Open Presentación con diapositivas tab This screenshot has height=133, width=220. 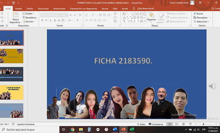pyautogui.click(x=83, y=9)
